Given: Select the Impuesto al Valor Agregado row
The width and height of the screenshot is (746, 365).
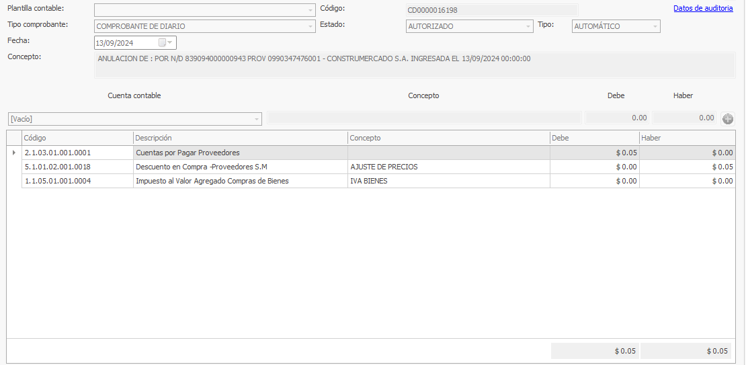Looking at the screenshot, I should point(239,181).
